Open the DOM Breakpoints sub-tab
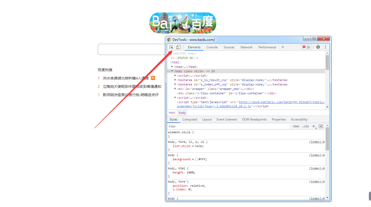This screenshot has height=207, width=371. click(x=254, y=119)
